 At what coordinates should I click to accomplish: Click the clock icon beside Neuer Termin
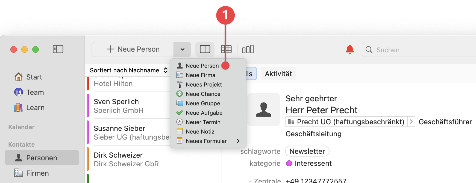[180, 122]
